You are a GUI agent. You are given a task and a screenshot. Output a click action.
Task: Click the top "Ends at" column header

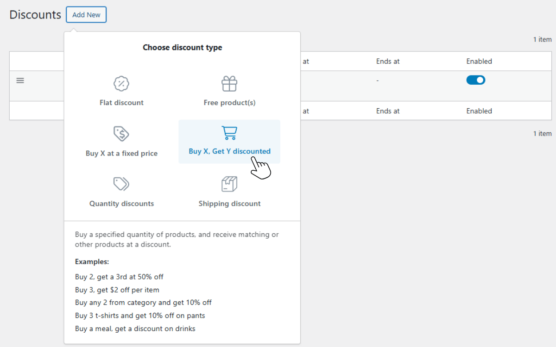click(x=388, y=61)
